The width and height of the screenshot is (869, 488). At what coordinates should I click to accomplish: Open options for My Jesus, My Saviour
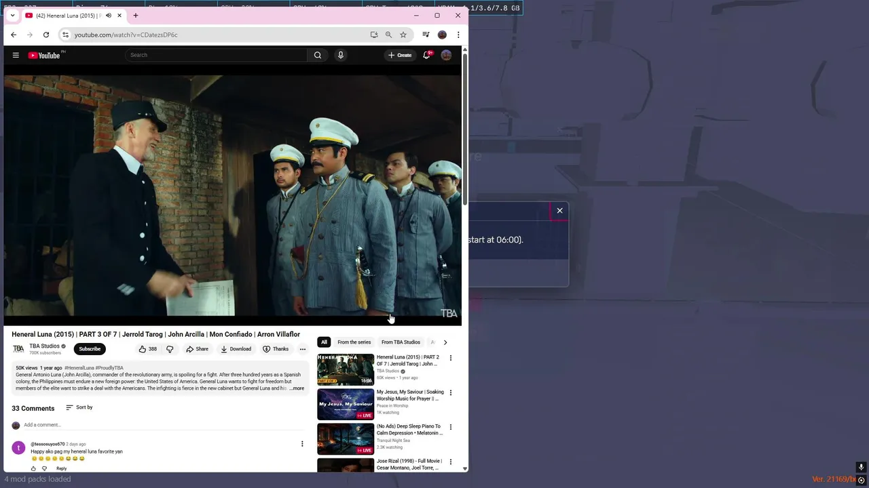(450, 392)
